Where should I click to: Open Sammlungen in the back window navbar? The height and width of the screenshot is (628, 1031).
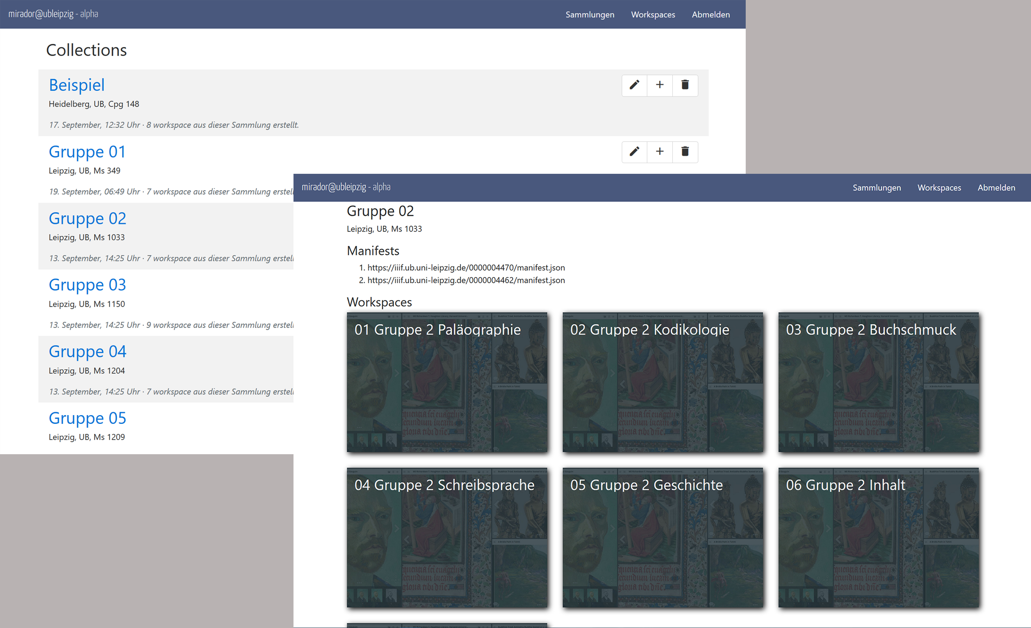(589, 14)
